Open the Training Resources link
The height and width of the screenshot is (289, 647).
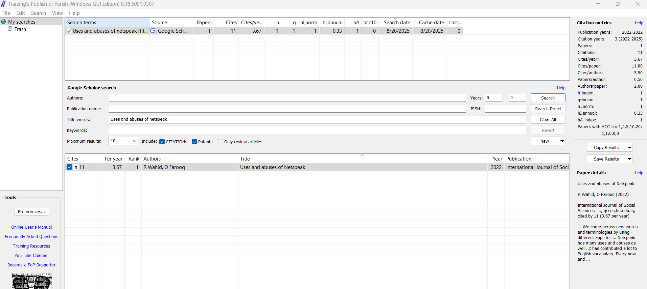tap(31, 246)
